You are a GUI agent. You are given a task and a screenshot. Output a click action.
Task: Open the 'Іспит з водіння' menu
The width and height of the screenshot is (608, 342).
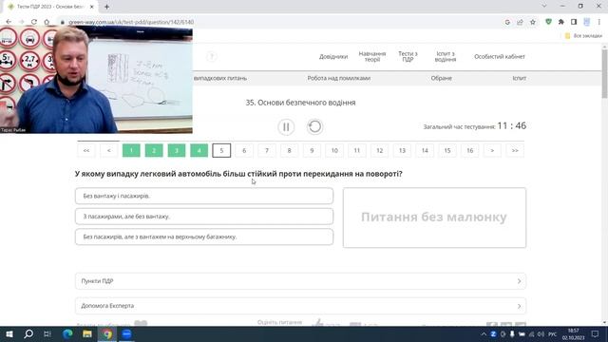tap(446, 57)
